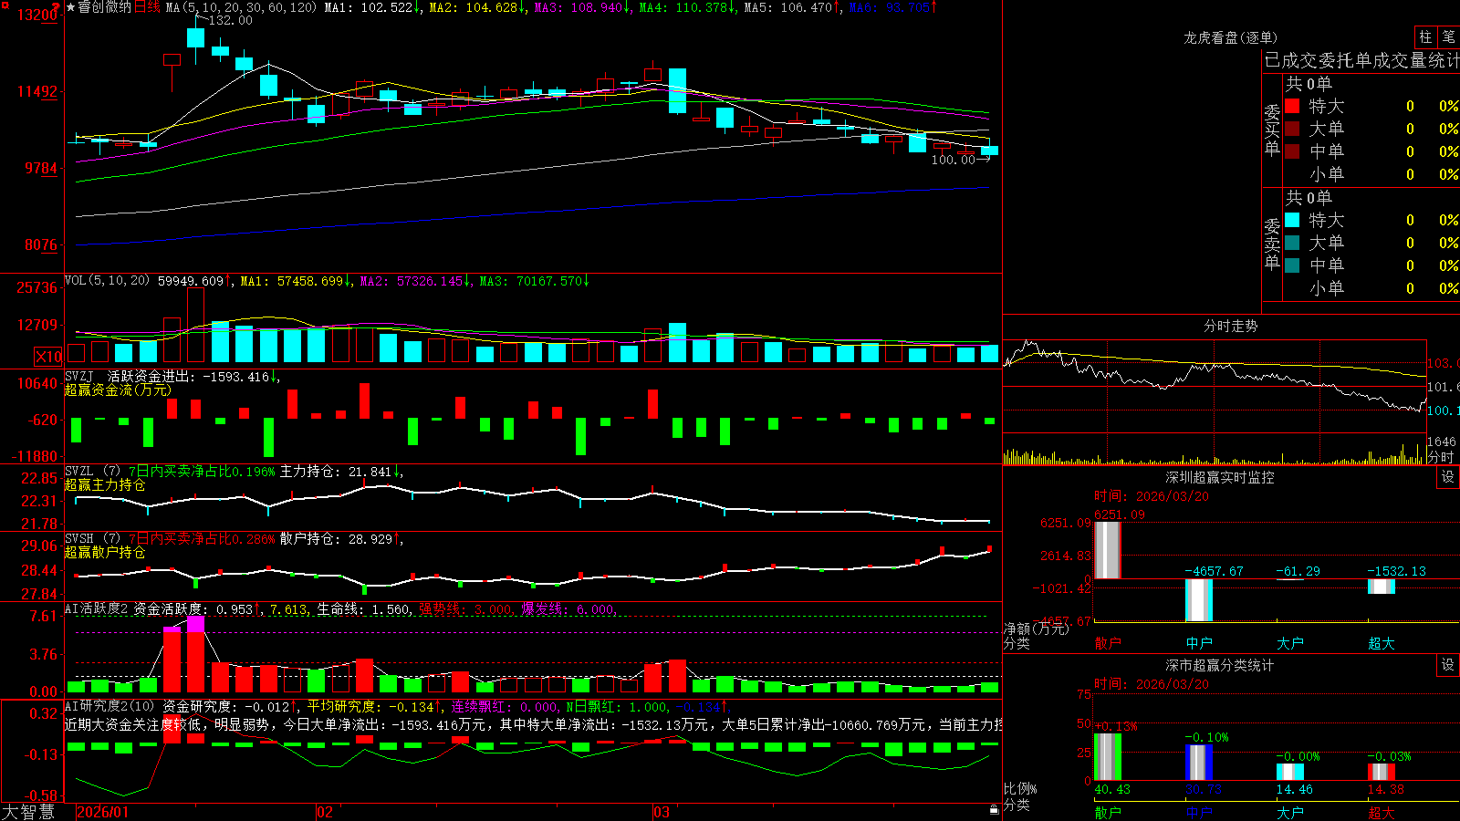This screenshot has width=1460, height=821.
Task: Click the 爆发线: 6.000 value
Action: tap(568, 608)
